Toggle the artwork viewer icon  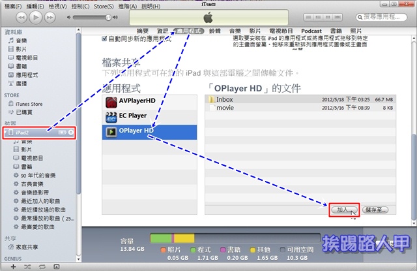coord(57,266)
